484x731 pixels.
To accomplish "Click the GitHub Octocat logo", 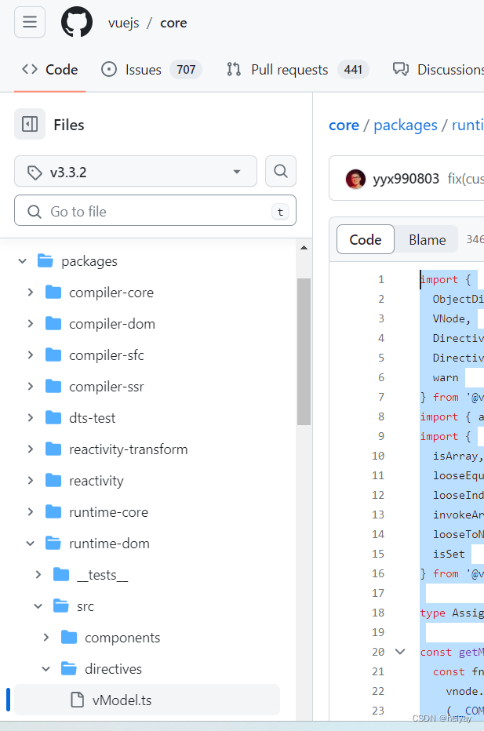I will (77, 22).
